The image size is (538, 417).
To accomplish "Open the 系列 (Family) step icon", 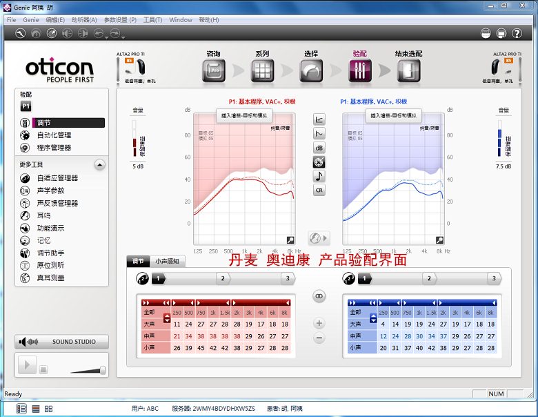I will click(262, 70).
